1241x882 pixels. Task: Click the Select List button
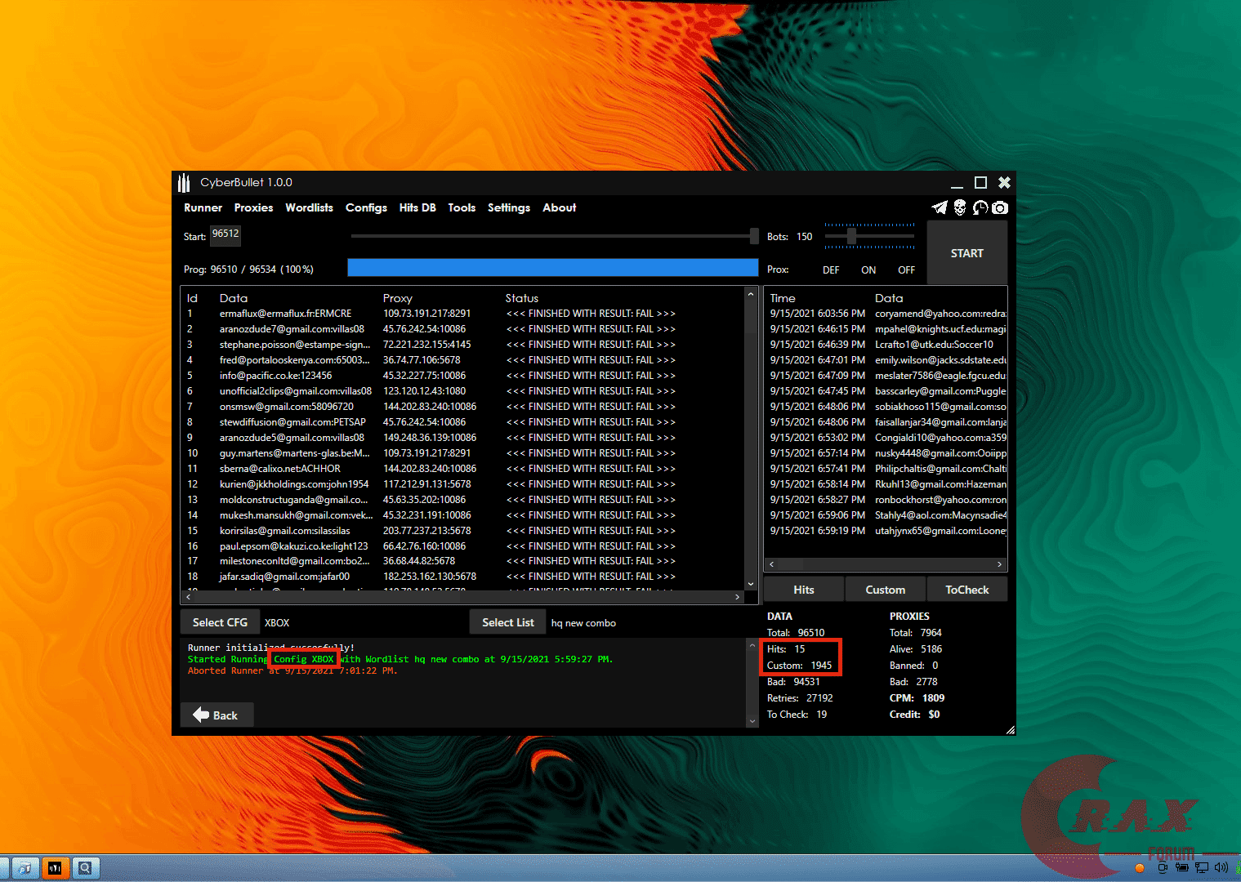pos(507,621)
